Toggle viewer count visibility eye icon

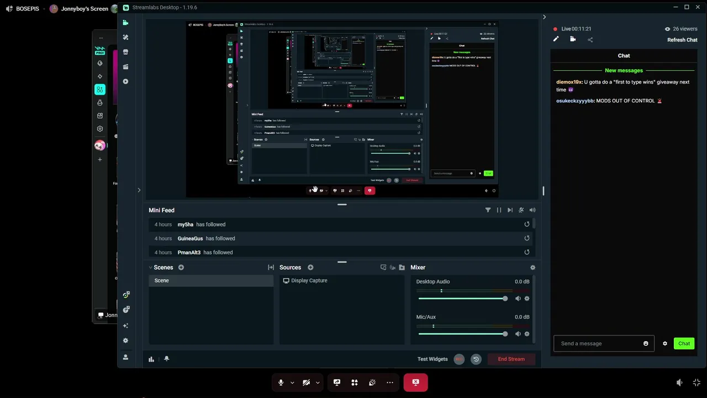pos(667,29)
